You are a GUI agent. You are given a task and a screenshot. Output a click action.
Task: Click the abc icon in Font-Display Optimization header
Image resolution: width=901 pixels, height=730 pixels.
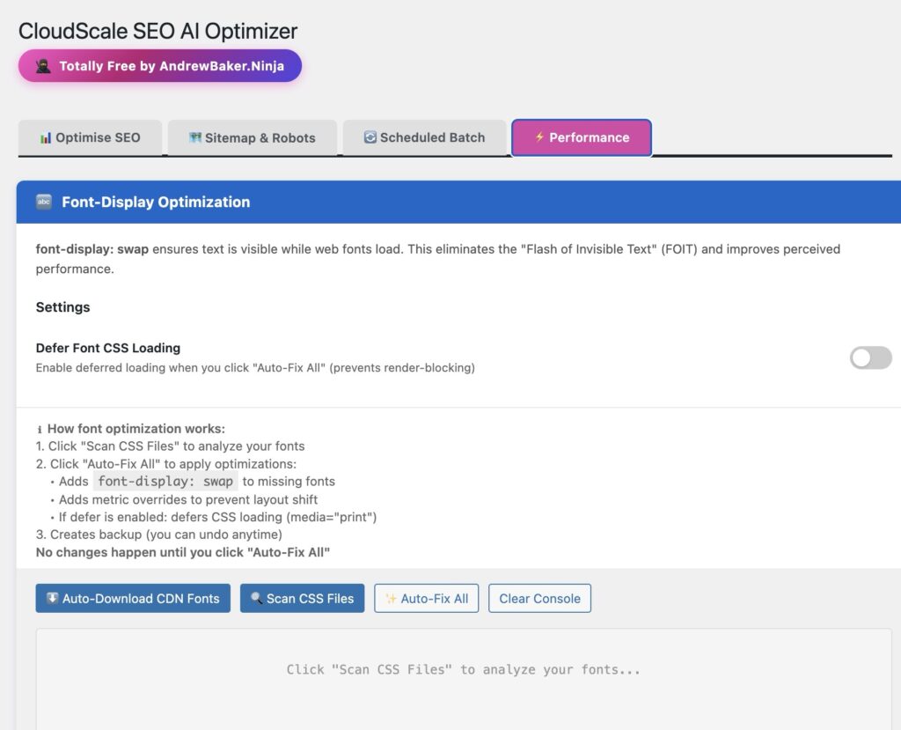[44, 202]
